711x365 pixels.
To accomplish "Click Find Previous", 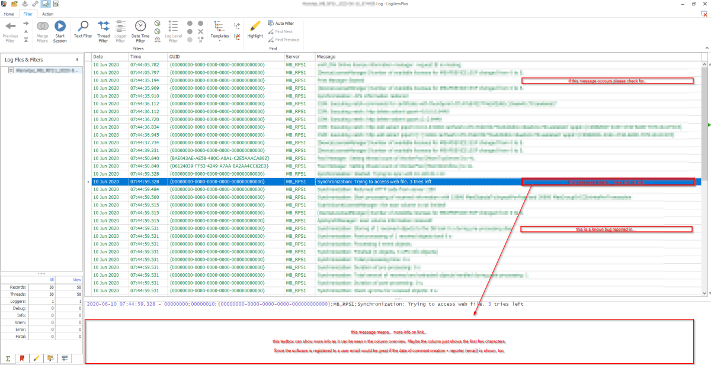I will click(x=283, y=40).
